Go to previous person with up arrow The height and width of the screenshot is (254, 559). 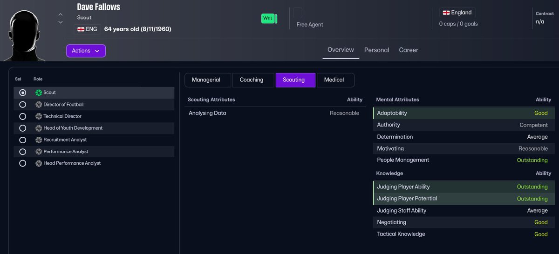coord(61,14)
